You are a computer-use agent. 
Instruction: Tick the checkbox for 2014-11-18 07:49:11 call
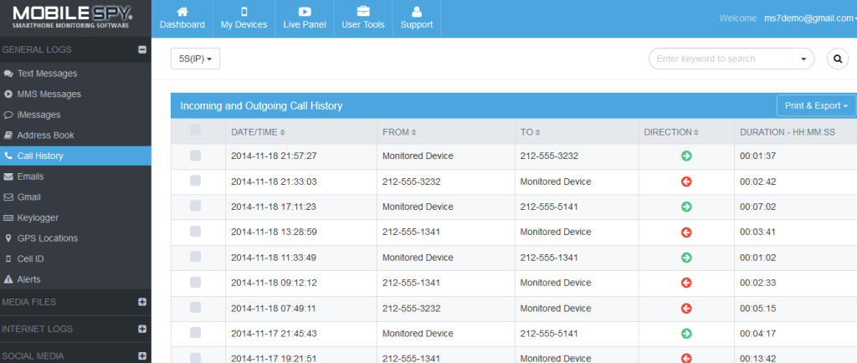click(195, 307)
